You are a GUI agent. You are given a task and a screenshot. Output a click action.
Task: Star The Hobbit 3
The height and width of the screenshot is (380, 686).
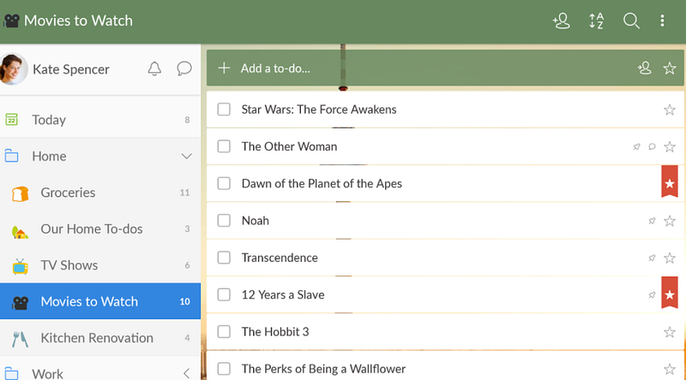point(670,332)
